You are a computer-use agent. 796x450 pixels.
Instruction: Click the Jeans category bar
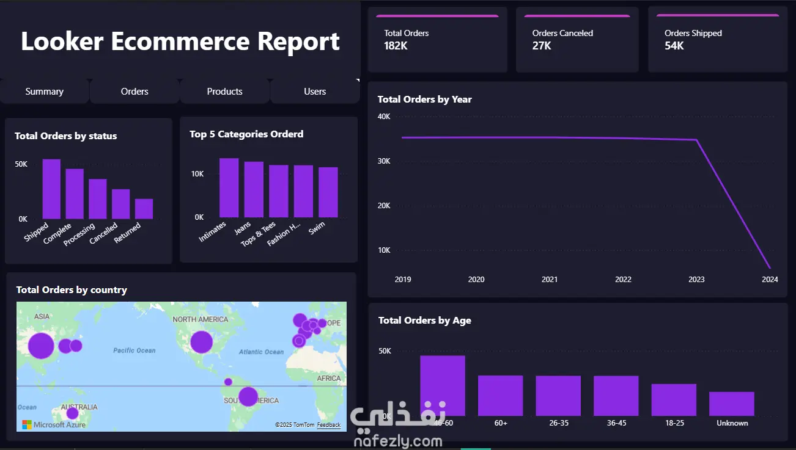[254, 189]
